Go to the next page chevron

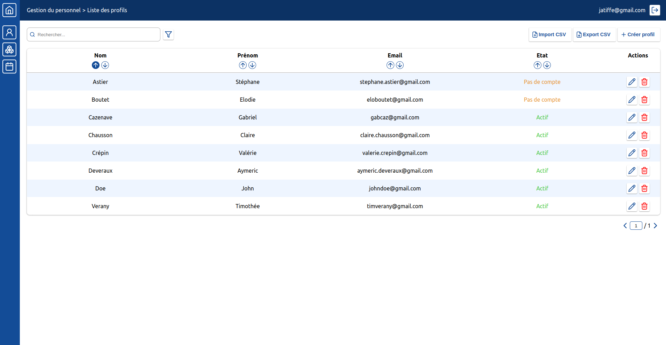(x=655, y=226)
